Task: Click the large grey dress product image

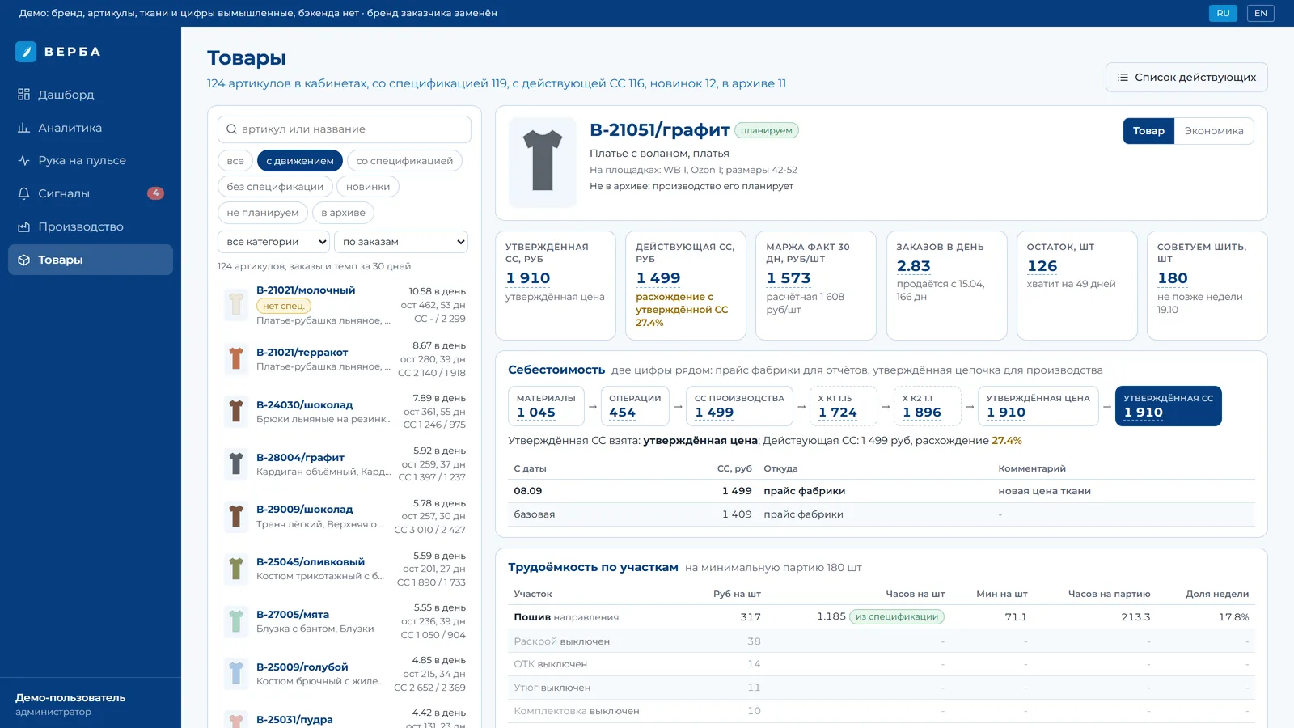Action: [x=542, y=161]
